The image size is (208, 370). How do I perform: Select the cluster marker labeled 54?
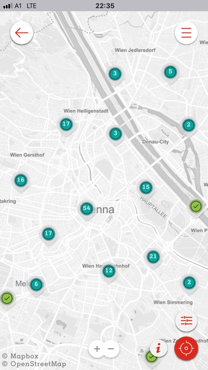point(87,209)
